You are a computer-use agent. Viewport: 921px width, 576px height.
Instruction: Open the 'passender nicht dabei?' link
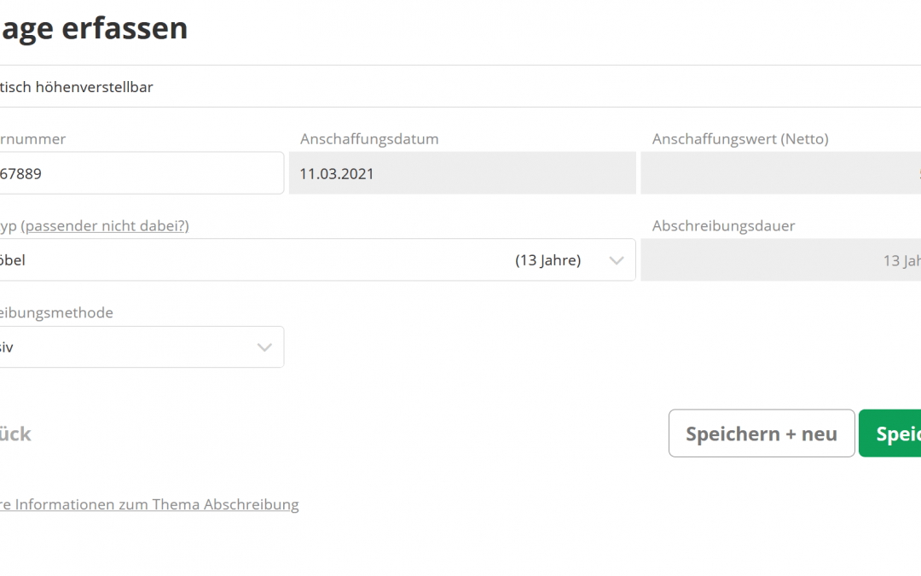pos(105,225)
